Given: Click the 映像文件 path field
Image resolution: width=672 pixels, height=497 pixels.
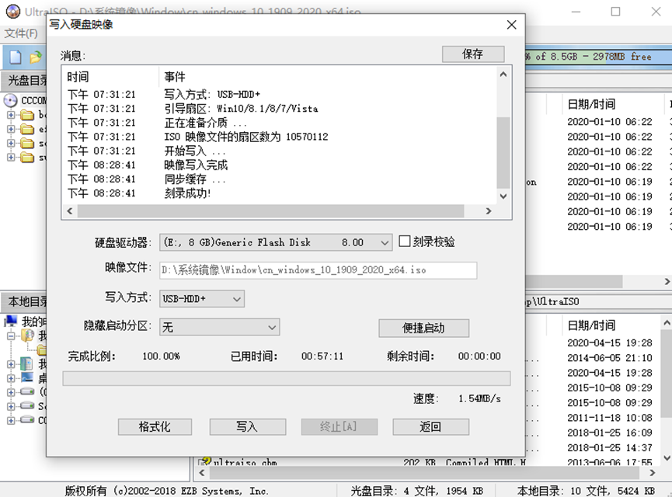Looking at the screenshot, I should [x=318, y=270].
